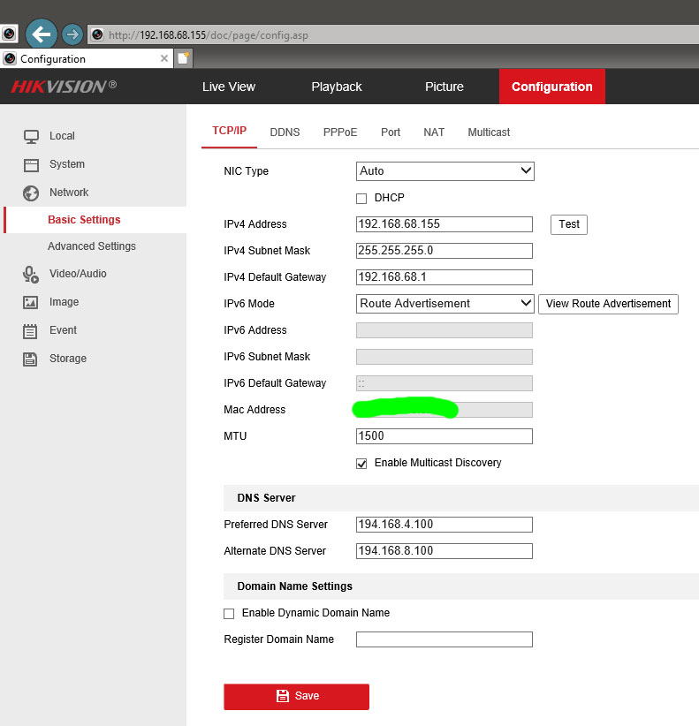Open the System sidebar label

(67, 164)
